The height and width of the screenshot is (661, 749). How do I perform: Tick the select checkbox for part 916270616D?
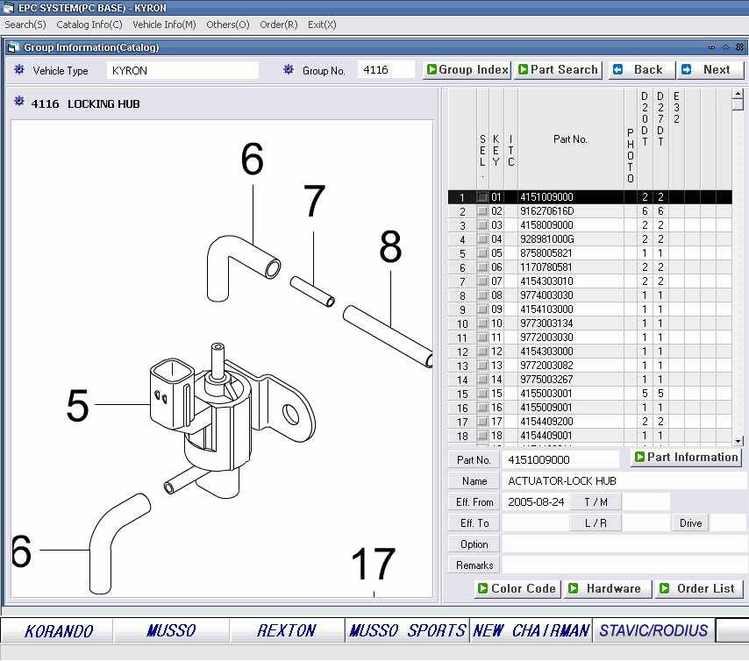pos(482,211)
